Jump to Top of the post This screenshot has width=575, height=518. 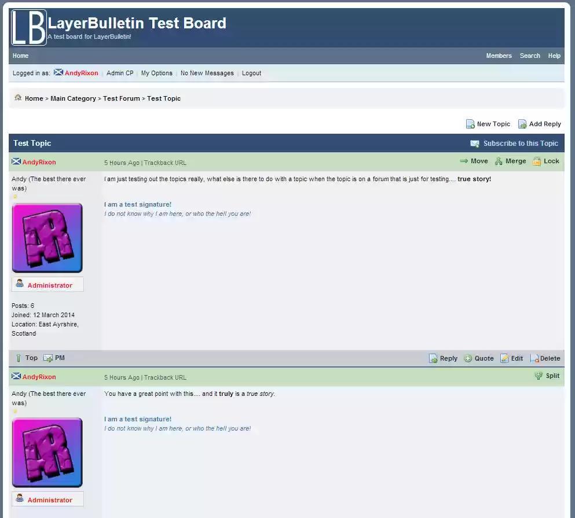pos(27,358)
